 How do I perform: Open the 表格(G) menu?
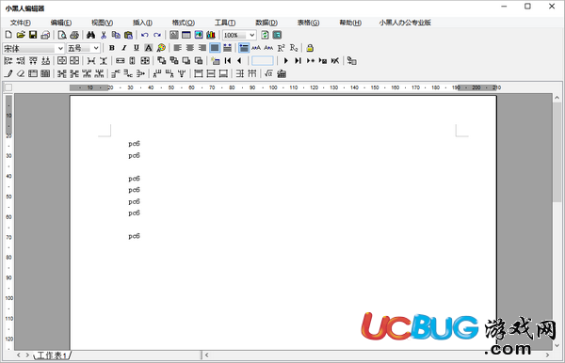308,23
